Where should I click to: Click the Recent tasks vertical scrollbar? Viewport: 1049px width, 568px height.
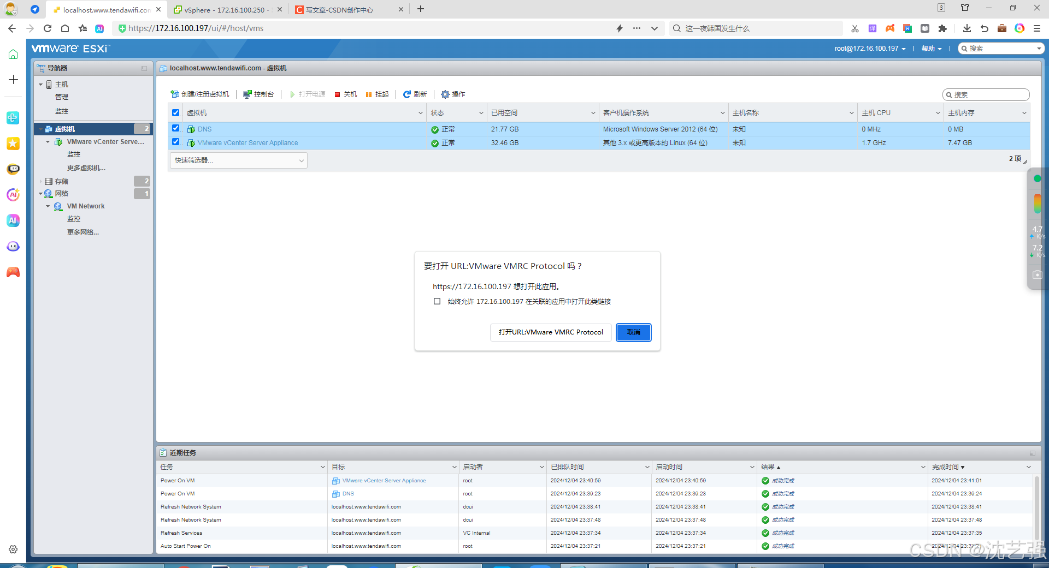click(x=1036, y=507)
